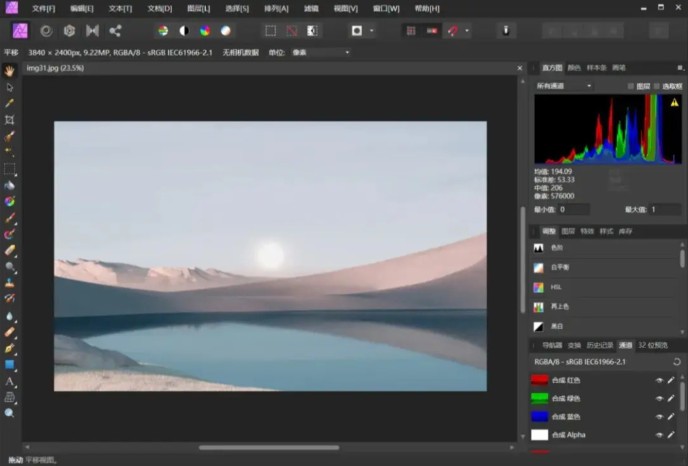Add the HSL adjustment from the list

(556, 288)
